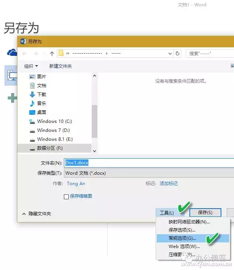Choose 压缩图片(P)... menu item
234x270 pixels.
tap(193, 254)
